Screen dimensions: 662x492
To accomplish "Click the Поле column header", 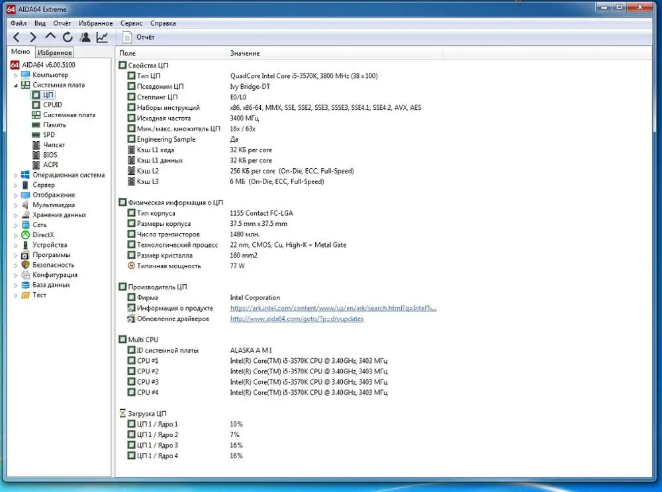I will tap(171, 53).
